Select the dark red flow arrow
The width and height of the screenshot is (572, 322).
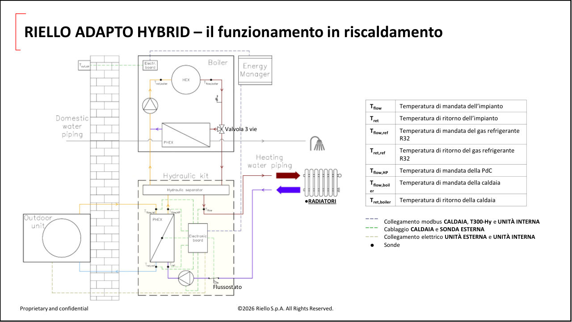coord(288,175)
